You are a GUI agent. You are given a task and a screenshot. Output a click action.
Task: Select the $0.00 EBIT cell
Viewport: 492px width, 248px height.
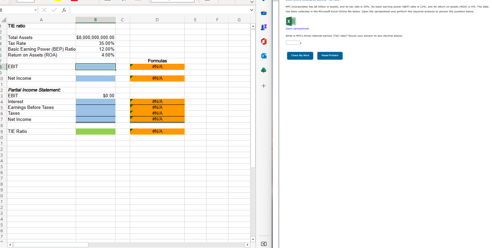click(x=96, y=96)
